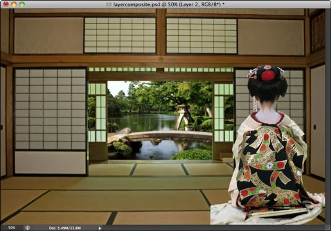The width and height of the screenshot is (331, 231).
Task: Click the small circular icon beside zoom field
Action: [28, 228]
